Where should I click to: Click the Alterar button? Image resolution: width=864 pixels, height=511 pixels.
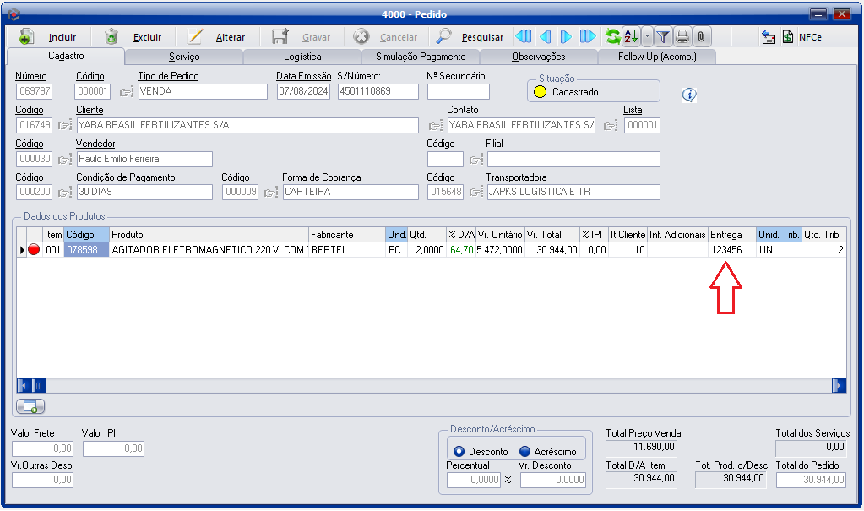tap(217, 37)
